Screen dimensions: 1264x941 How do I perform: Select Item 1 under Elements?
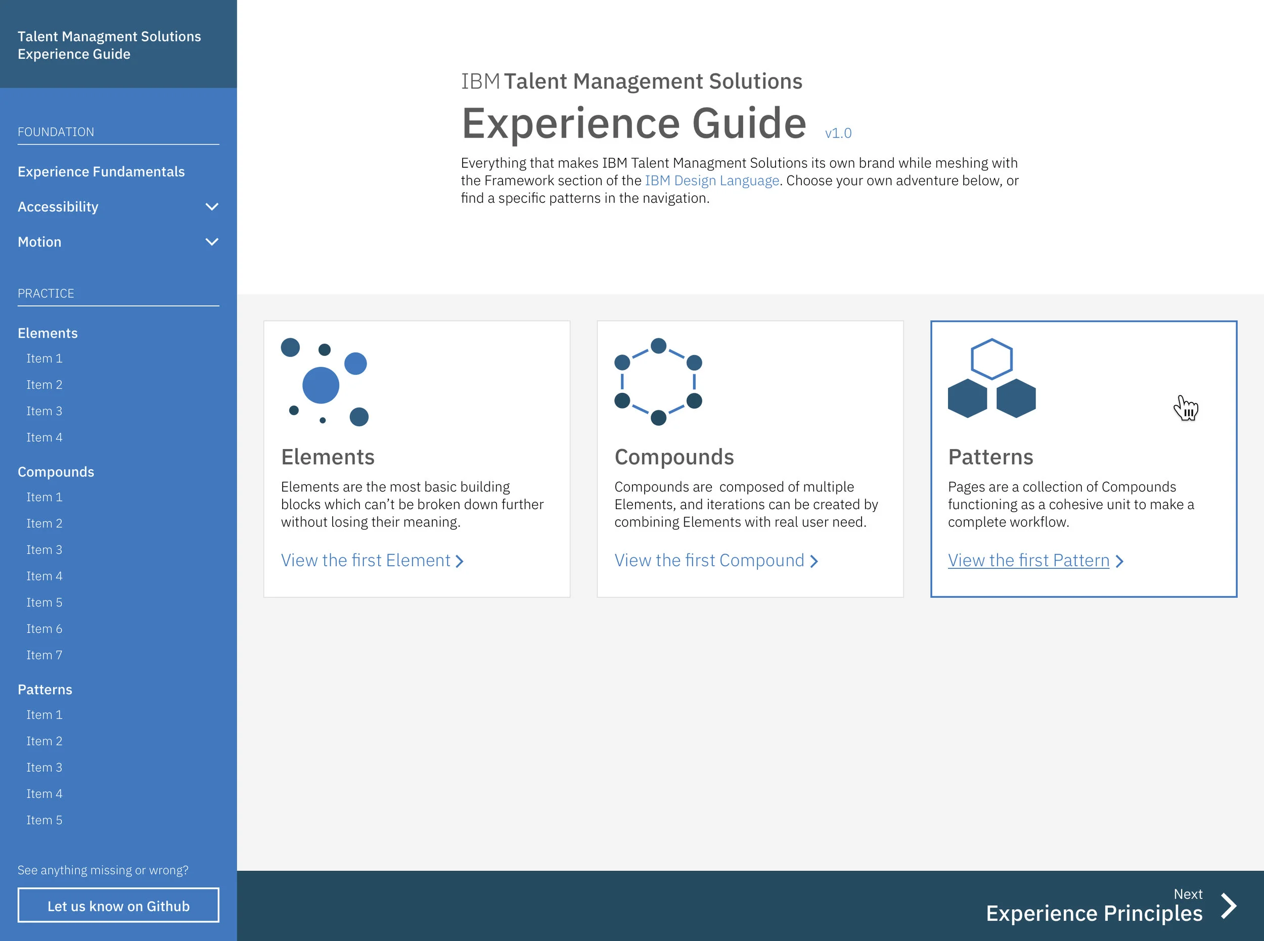tap(44, 359)
